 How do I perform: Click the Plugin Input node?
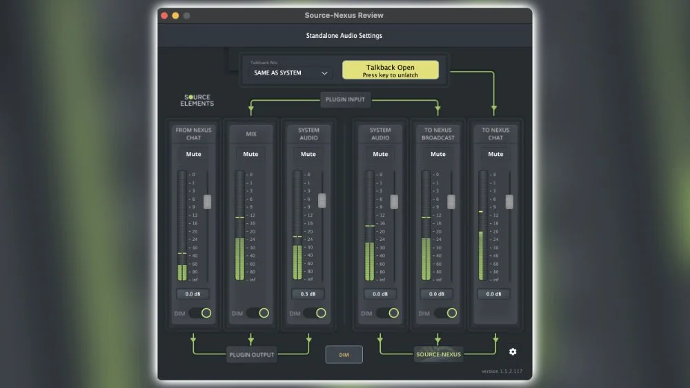[x=345, y=99]
